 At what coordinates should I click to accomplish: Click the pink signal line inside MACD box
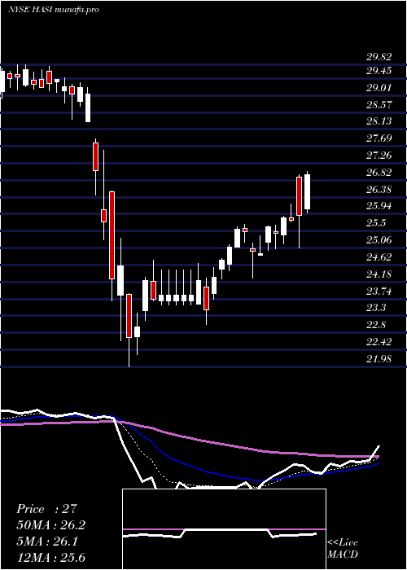pos(224,529)
